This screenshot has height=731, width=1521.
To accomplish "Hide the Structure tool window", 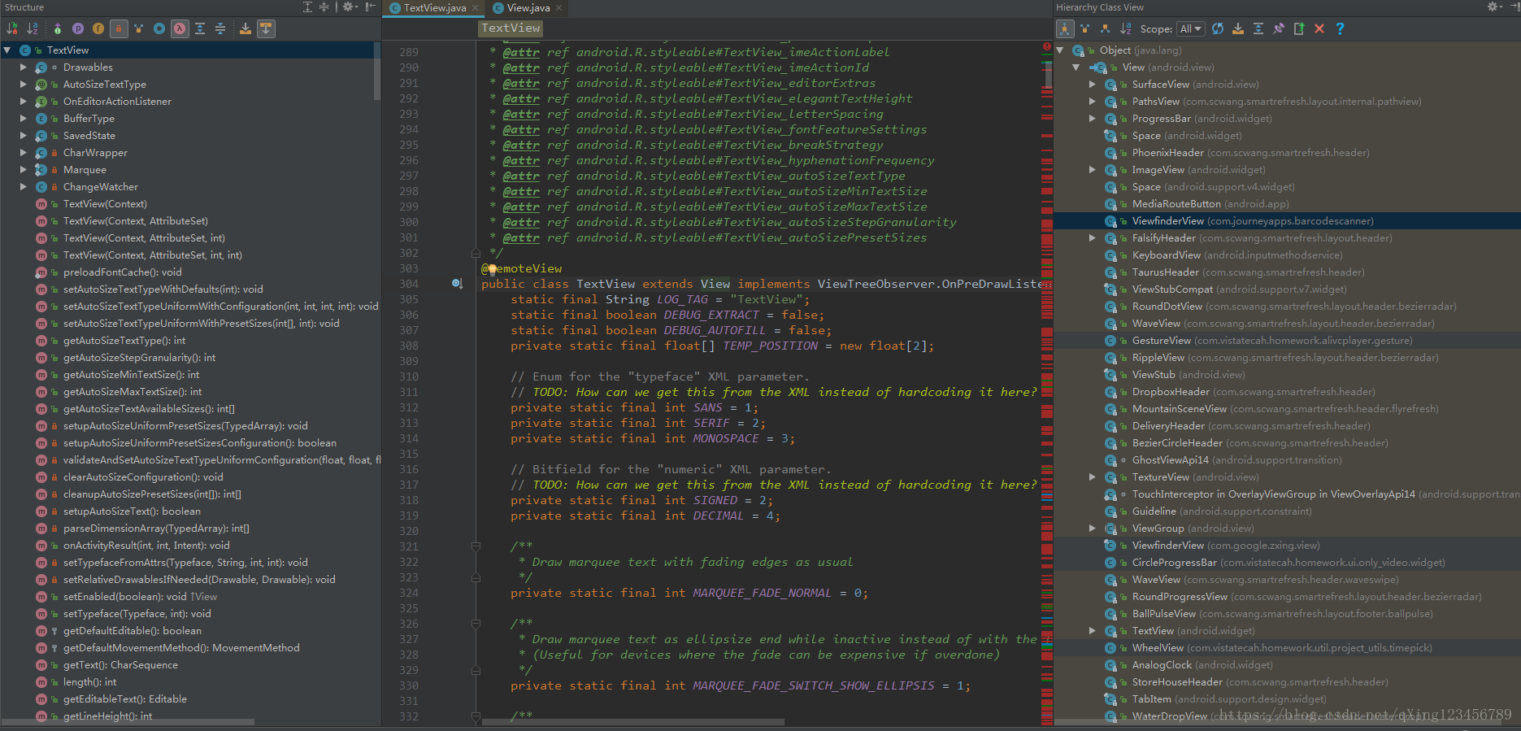I will [x=371, y=7].
